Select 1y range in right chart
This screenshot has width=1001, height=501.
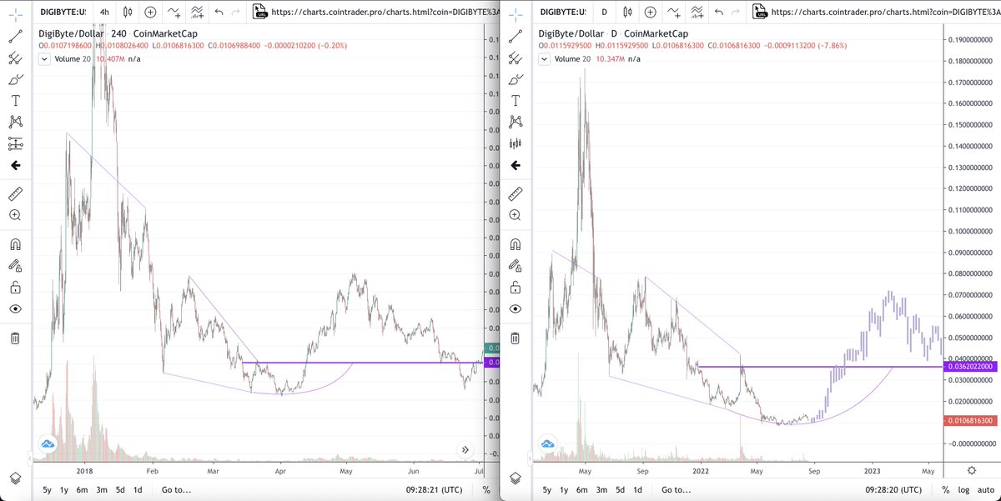pos(565,490)
